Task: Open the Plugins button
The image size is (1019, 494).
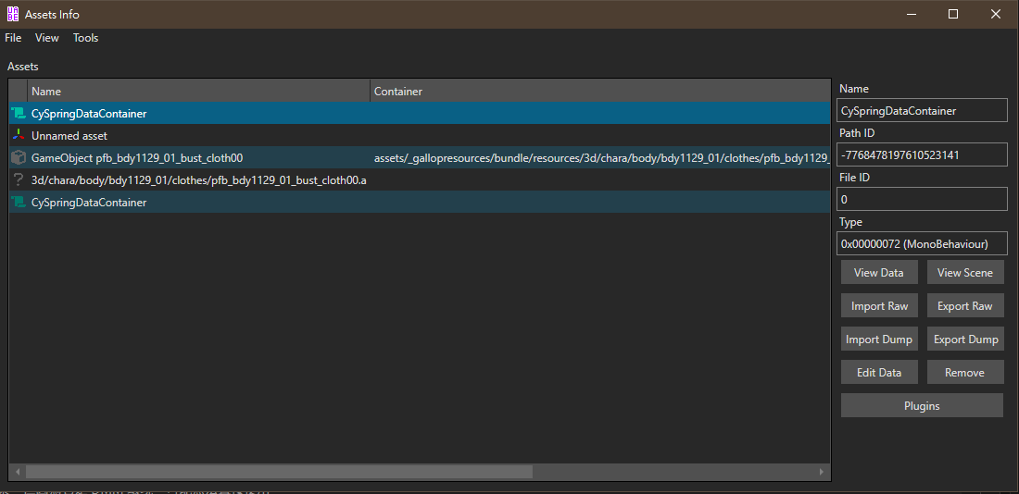Action: tap(922, 406)
